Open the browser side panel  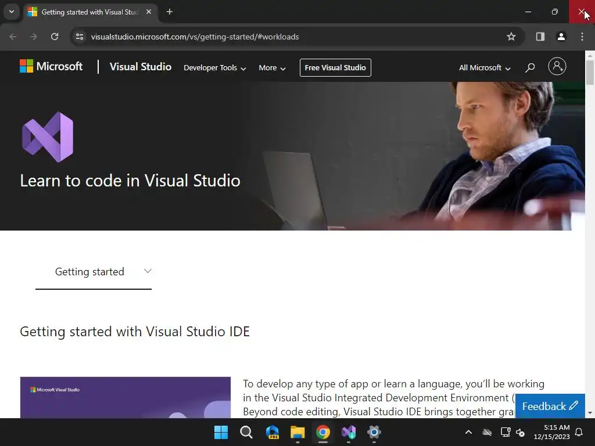(x=540, y=37)
